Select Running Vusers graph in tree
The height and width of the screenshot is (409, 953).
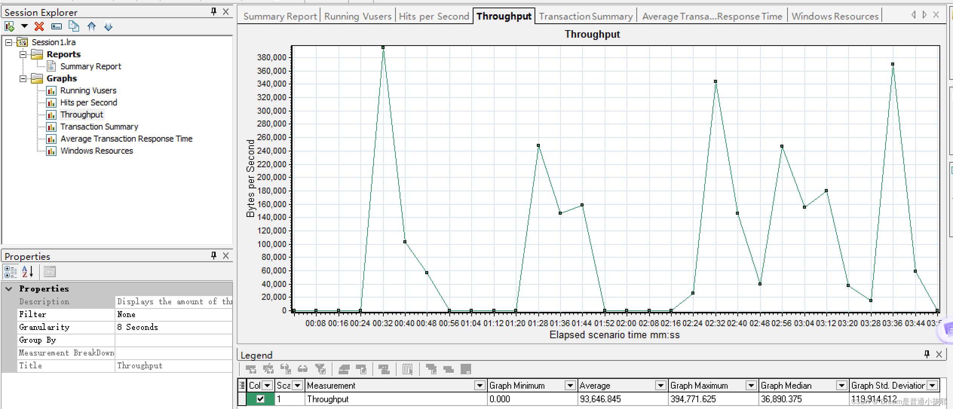[88, 90]
